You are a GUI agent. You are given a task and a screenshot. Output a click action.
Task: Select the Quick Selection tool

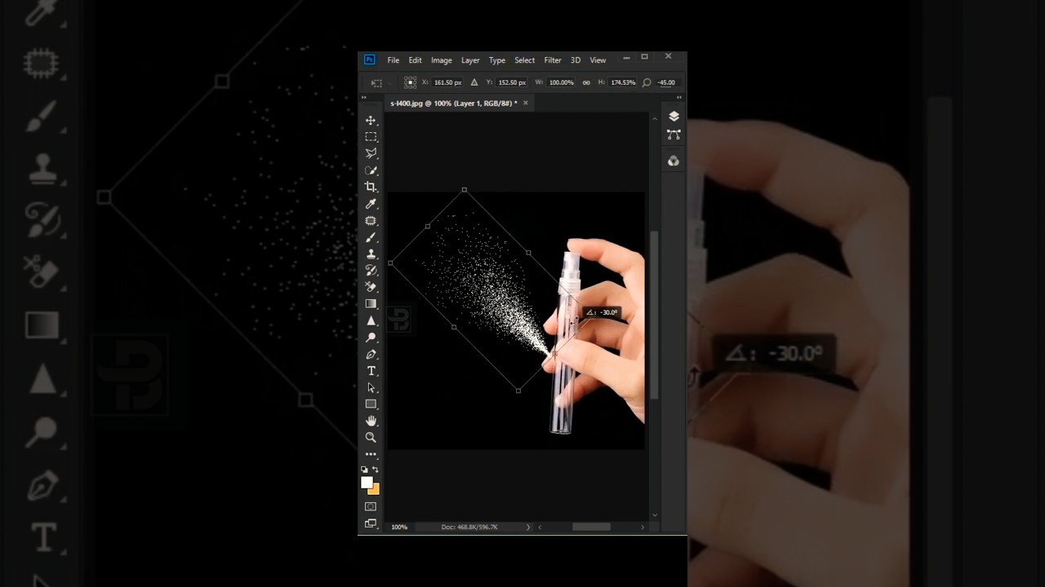point(371,170)
